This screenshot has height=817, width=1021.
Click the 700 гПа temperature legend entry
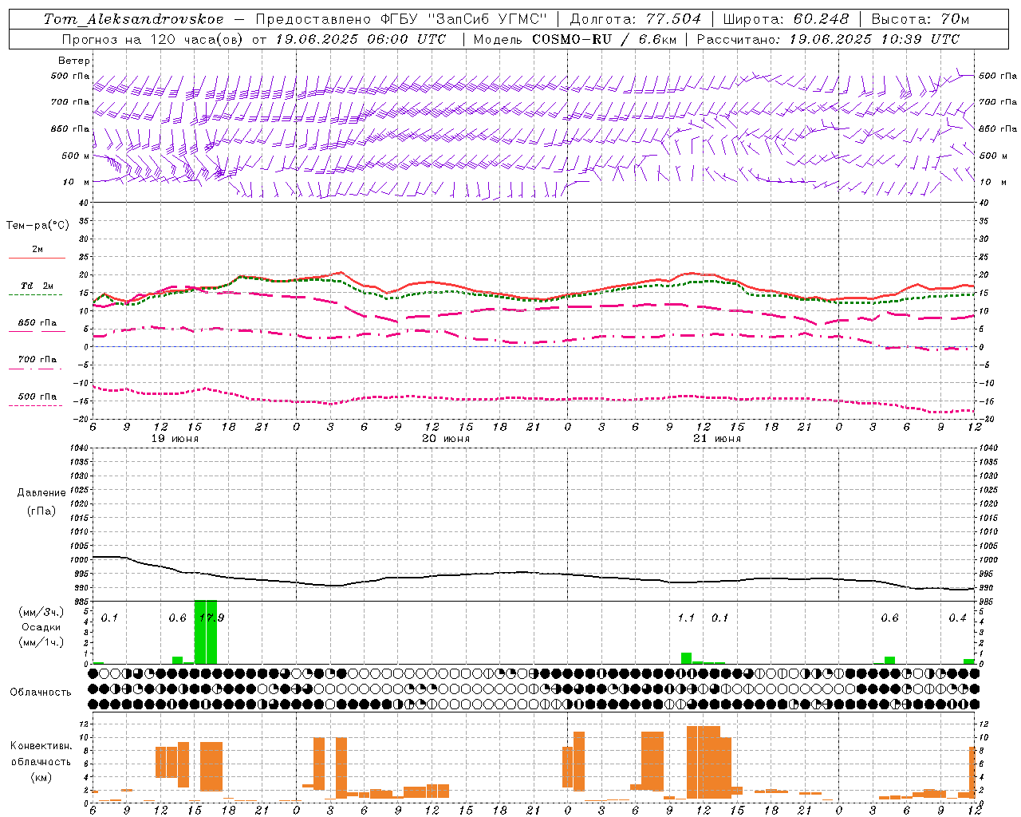[x=37, y=360]
